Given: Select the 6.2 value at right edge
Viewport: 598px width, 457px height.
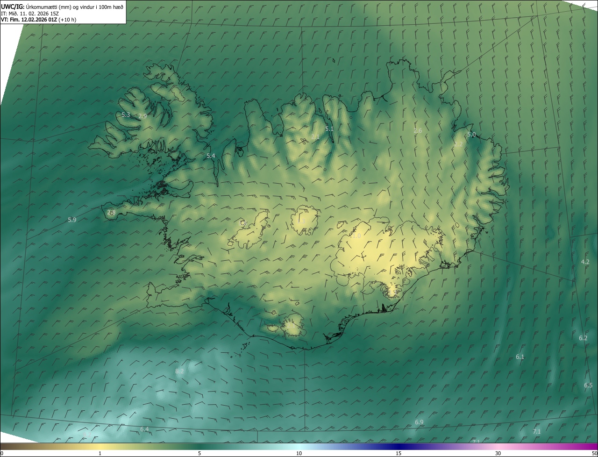Looking at the screenshot, I should [583, 338].
